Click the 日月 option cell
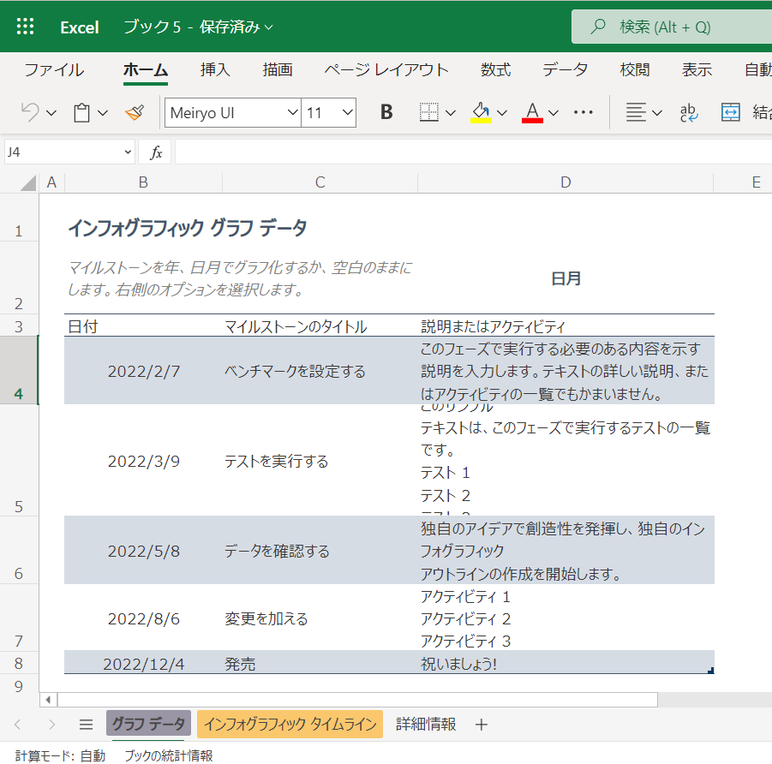 (x=566, y=278)
